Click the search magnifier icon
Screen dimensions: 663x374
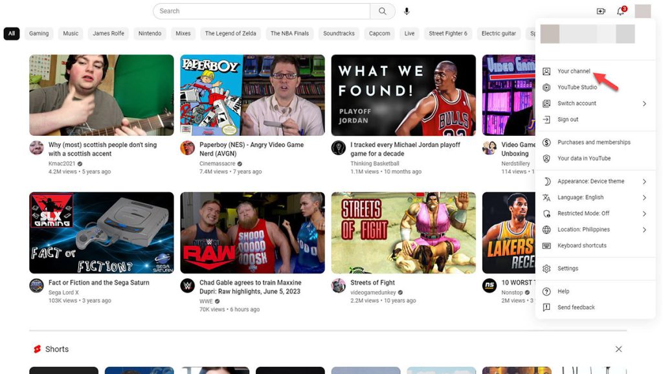[382, 10]
